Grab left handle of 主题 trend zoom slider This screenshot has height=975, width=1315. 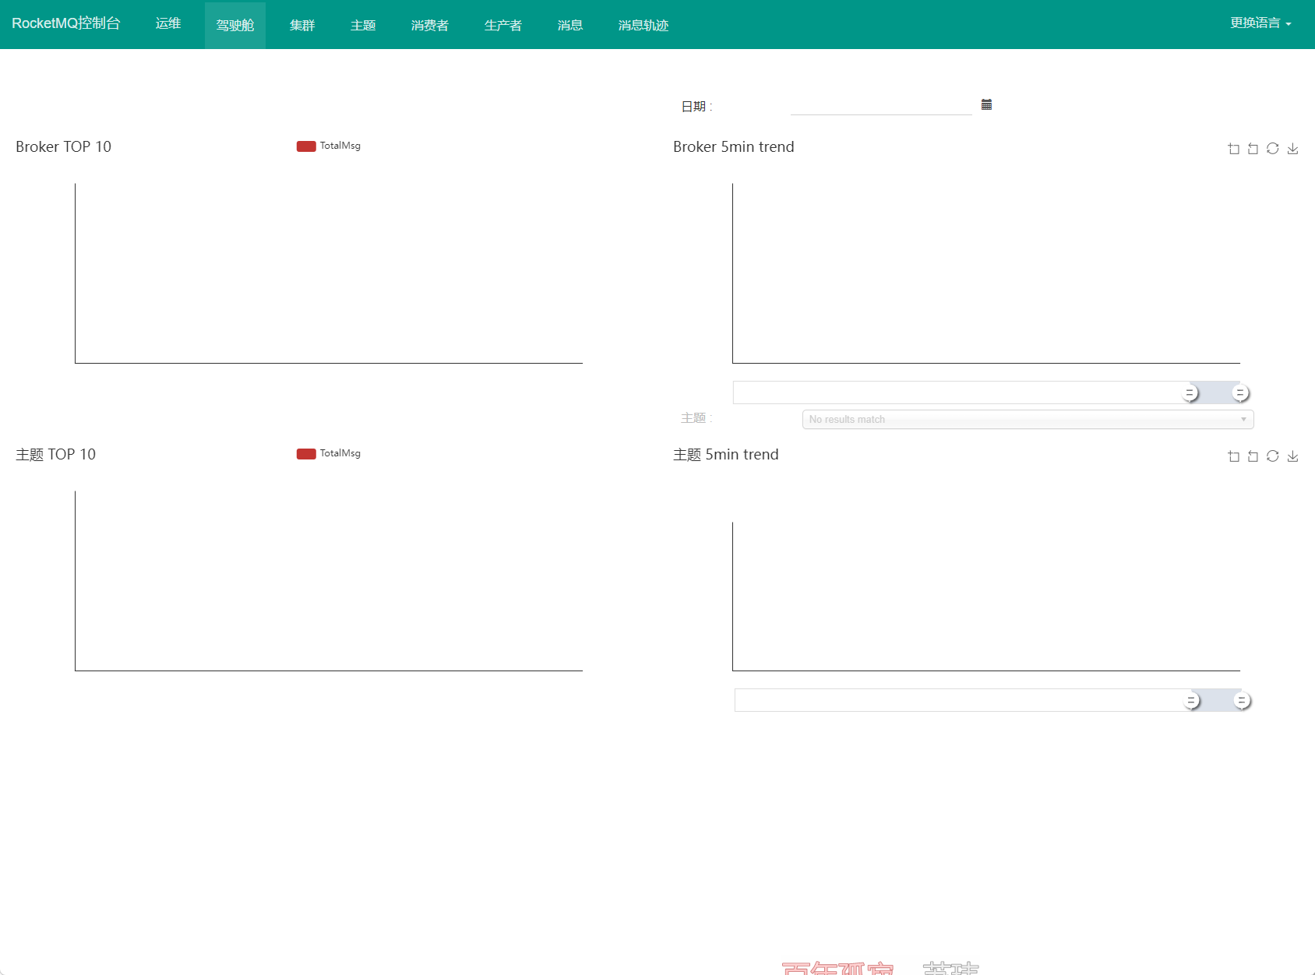tap(1191, 700)
